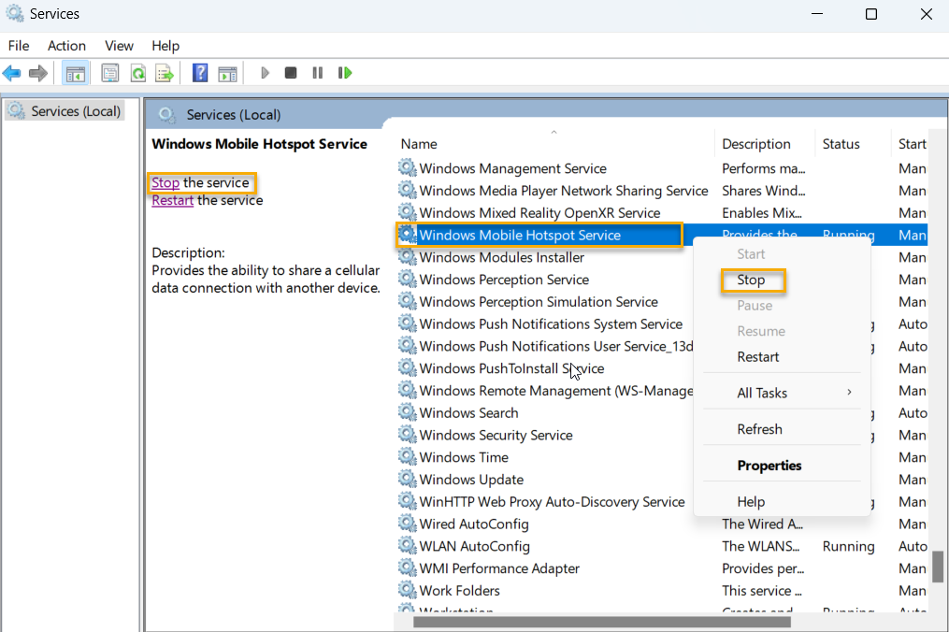The width and height of the screenshot is (949, 632).
Task: Open Help using the blue question mark icon
Action: point(199,72)
